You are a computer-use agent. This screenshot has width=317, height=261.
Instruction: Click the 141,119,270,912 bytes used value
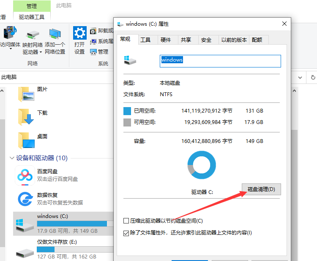pos(207,111)
